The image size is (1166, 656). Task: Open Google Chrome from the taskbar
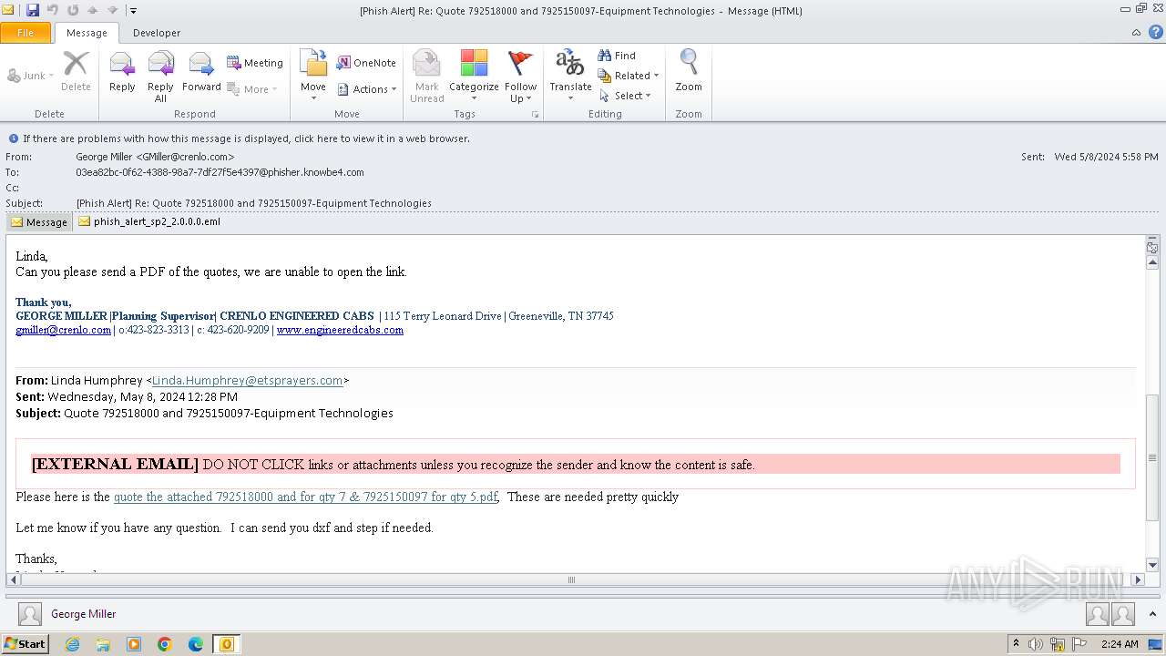pyautogui.click(x=165, y=644)
